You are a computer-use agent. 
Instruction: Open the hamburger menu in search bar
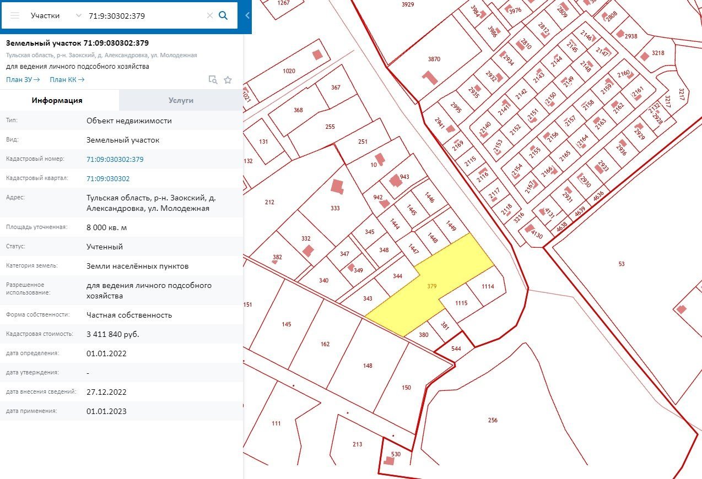(15, 16)
